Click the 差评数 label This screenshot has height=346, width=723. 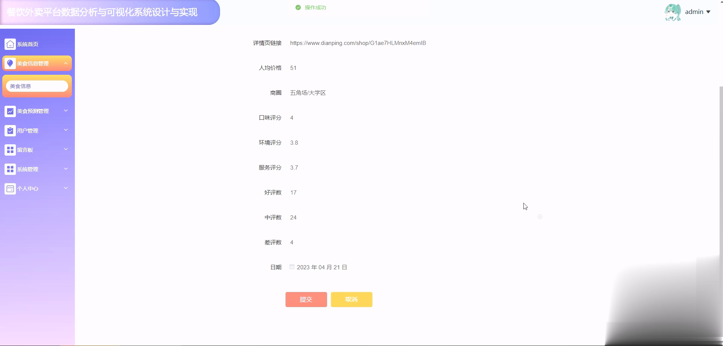[x=273, y=243]
